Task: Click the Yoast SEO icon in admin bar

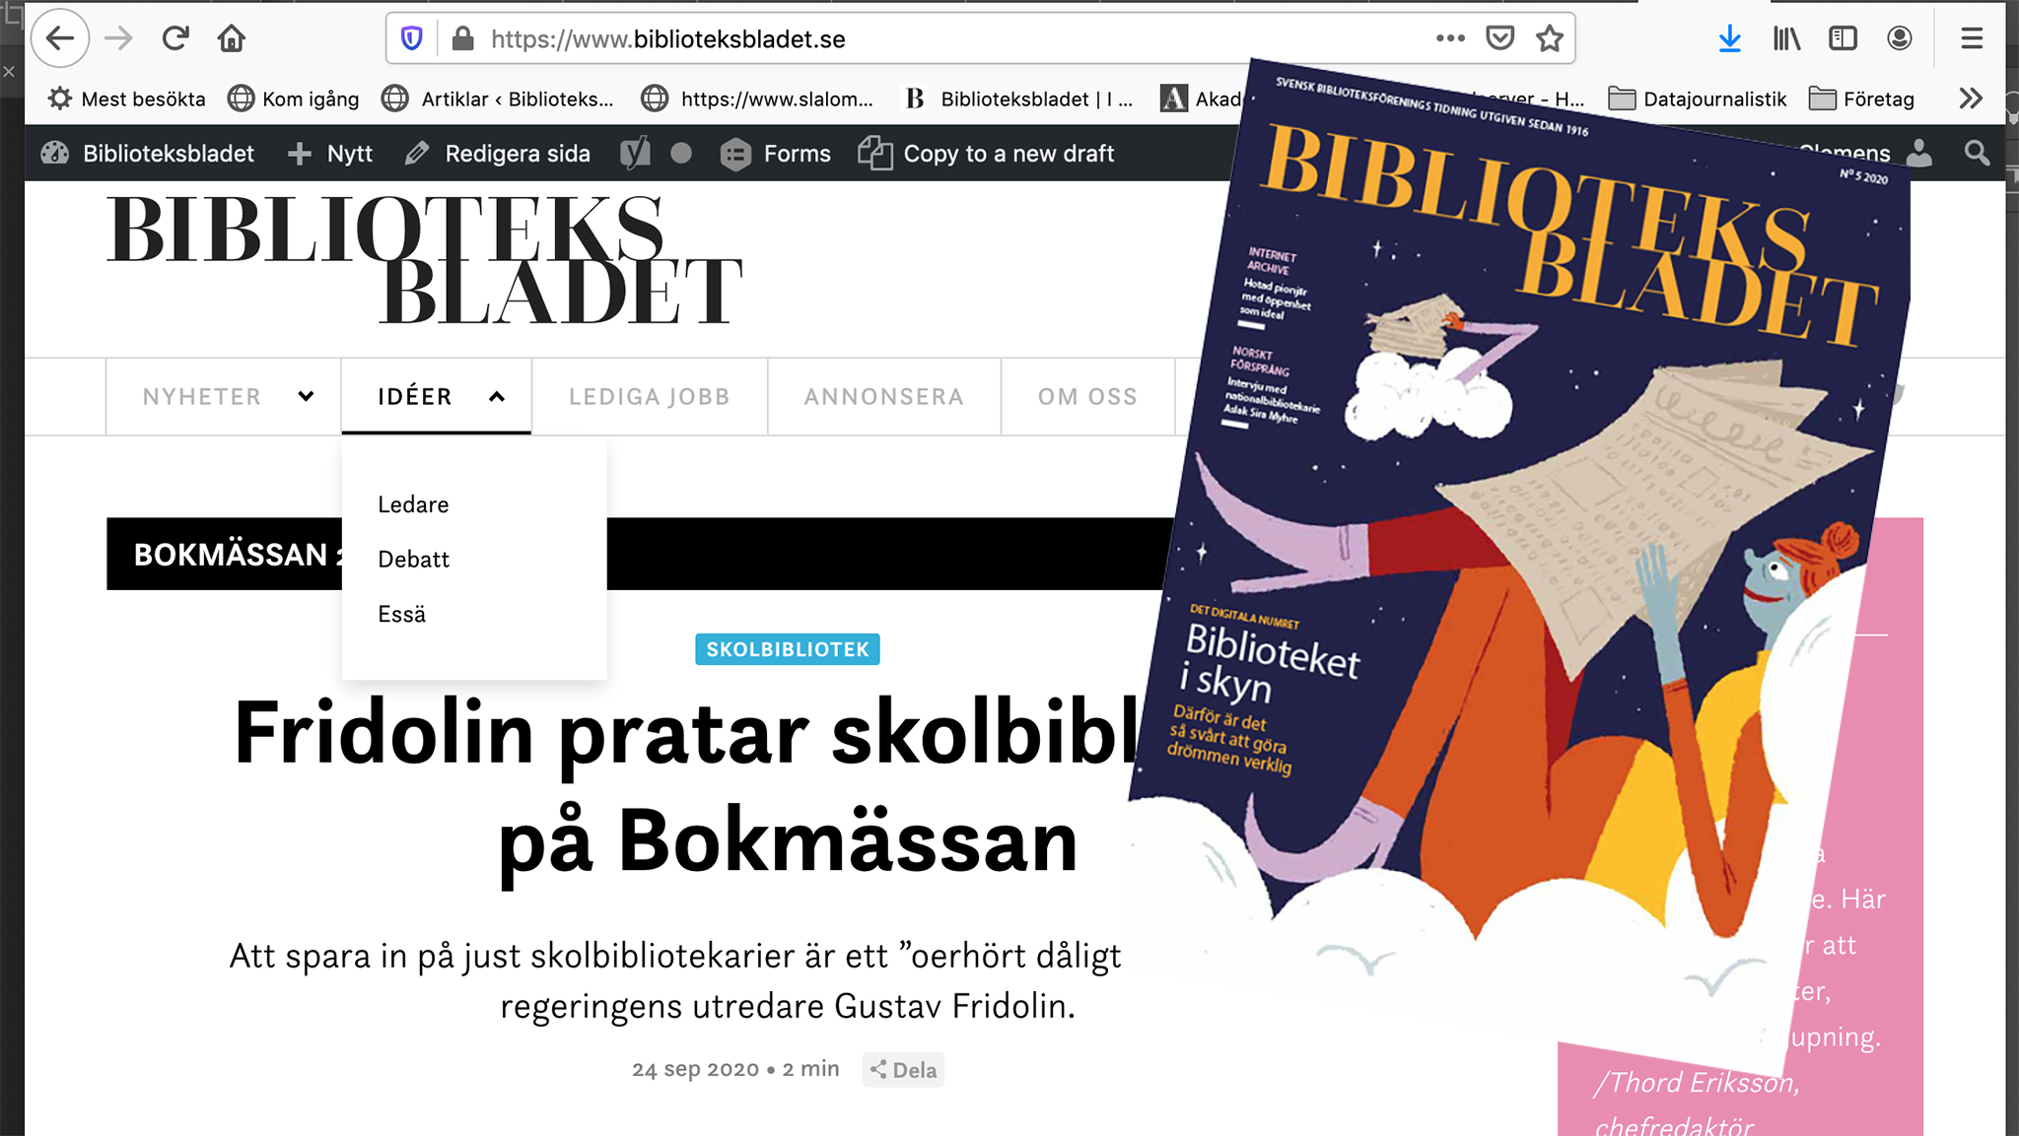Action: coord(635,153)
